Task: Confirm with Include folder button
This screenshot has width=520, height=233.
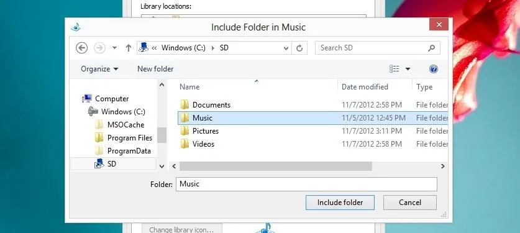Action: click(340, 203)
